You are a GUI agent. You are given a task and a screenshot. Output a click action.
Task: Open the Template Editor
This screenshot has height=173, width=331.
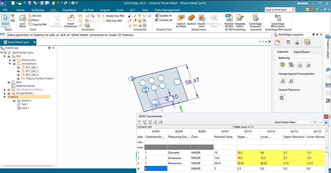pyautogui.click(x=240, y=21)
